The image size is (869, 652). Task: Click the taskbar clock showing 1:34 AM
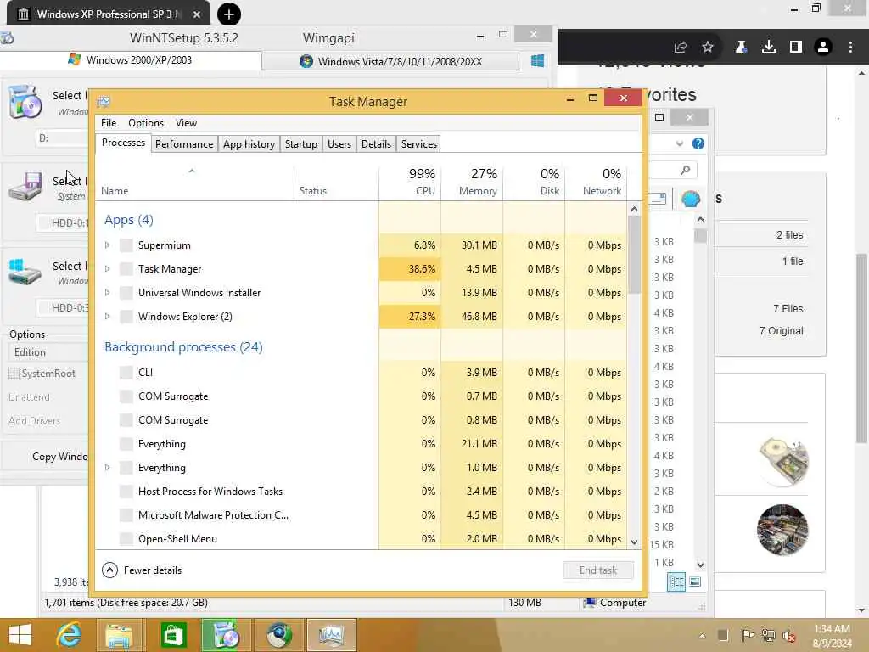tap(832, 635)
